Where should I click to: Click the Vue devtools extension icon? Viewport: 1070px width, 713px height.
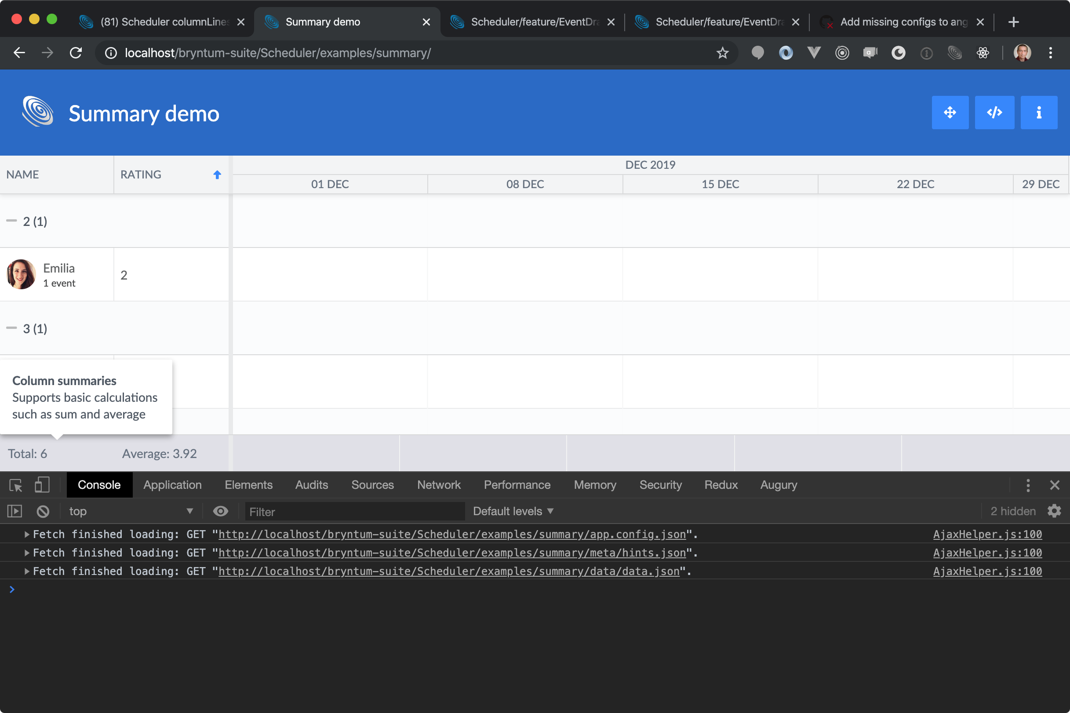814,53
